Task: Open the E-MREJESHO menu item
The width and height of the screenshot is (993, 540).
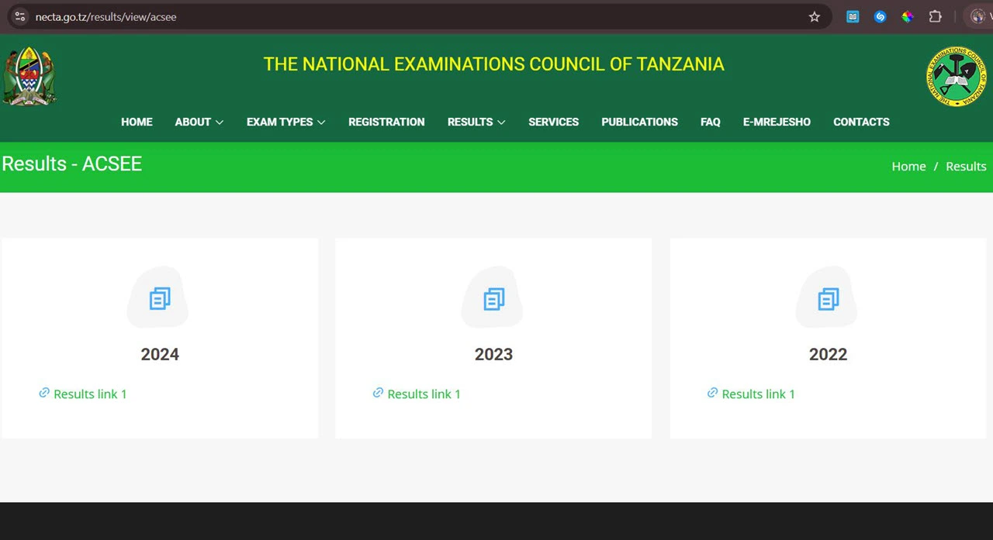Action: click(x=777, y=122)
